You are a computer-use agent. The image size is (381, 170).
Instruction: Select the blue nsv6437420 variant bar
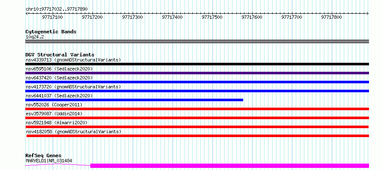tap(197, 82)
